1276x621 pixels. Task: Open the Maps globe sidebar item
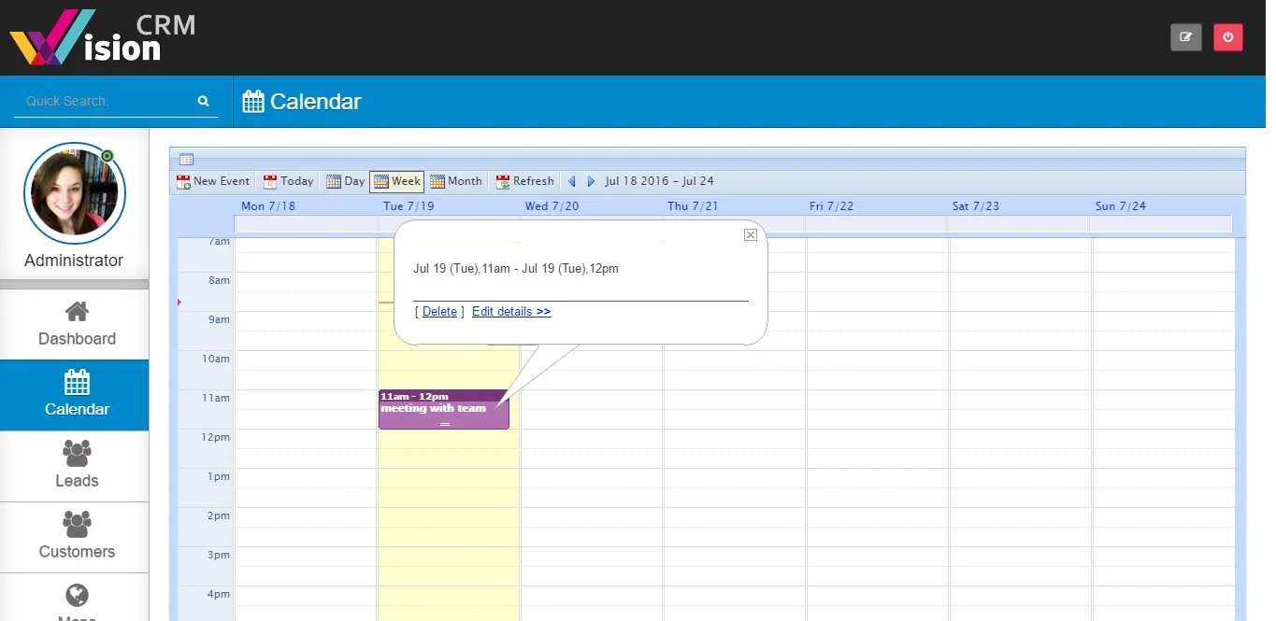point(75,598)
